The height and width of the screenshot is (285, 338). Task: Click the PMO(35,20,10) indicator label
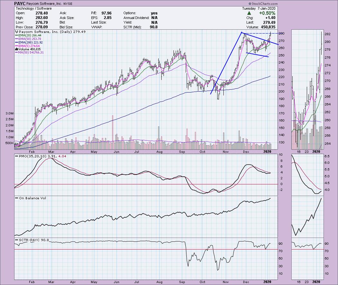point(33,156)
